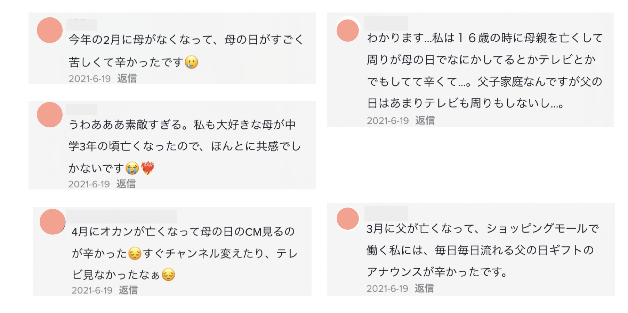Open the profile picture next to うわあああ素敵すぎる comment
The width and height of the screenshot is (628, 313).
tap(50, 115)
